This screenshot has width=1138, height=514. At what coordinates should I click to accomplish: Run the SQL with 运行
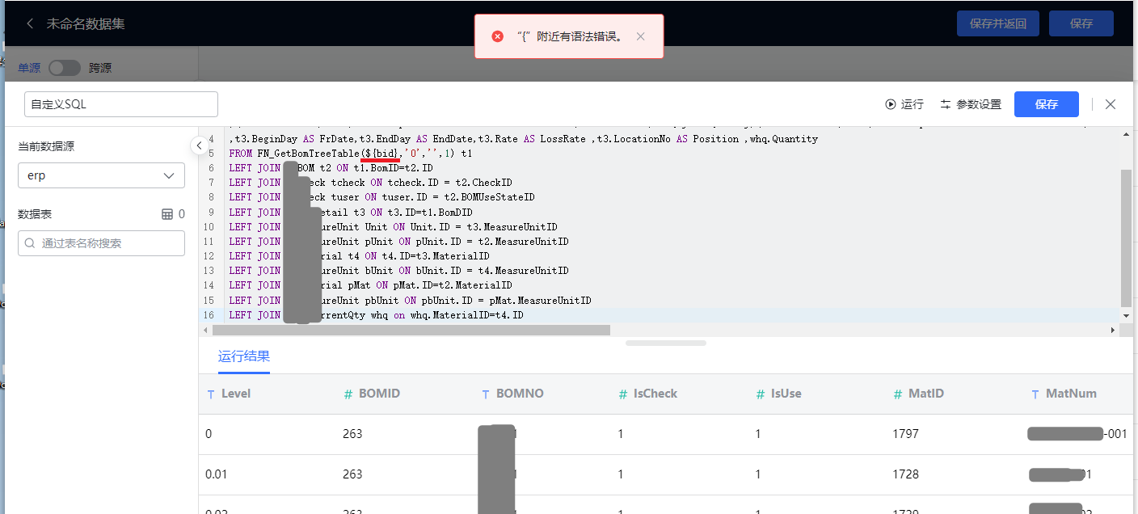pyautogui.click(x=904, y=104)
